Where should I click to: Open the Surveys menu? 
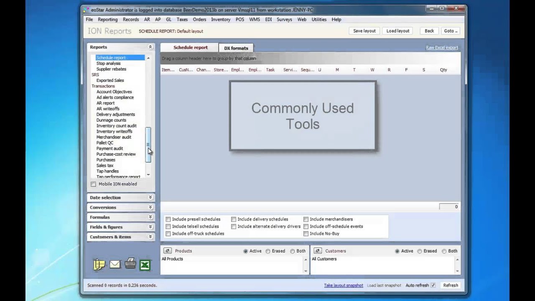(x=284, y=19)
